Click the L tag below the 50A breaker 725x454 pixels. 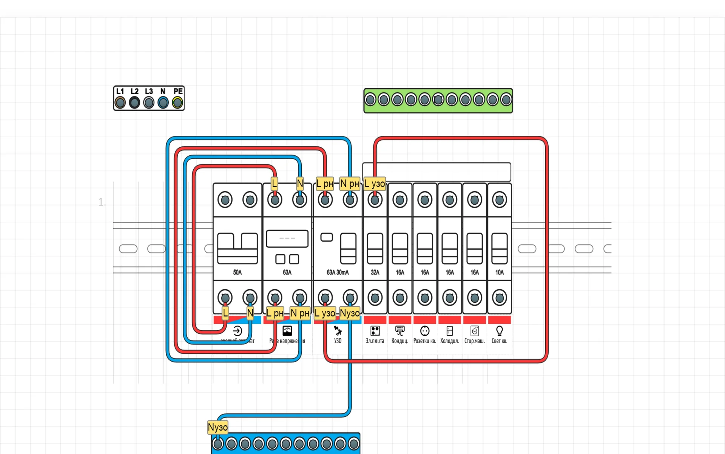[225, 313]
